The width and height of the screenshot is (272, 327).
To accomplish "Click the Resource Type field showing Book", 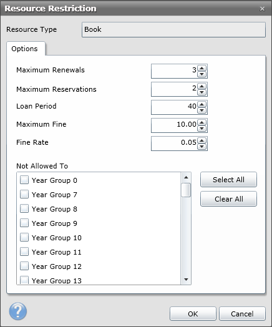I will pos(173,29).
